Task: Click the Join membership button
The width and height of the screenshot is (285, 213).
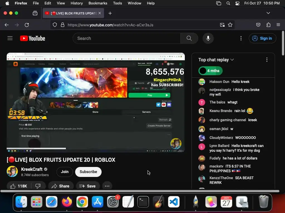Action: pos(65,172)
